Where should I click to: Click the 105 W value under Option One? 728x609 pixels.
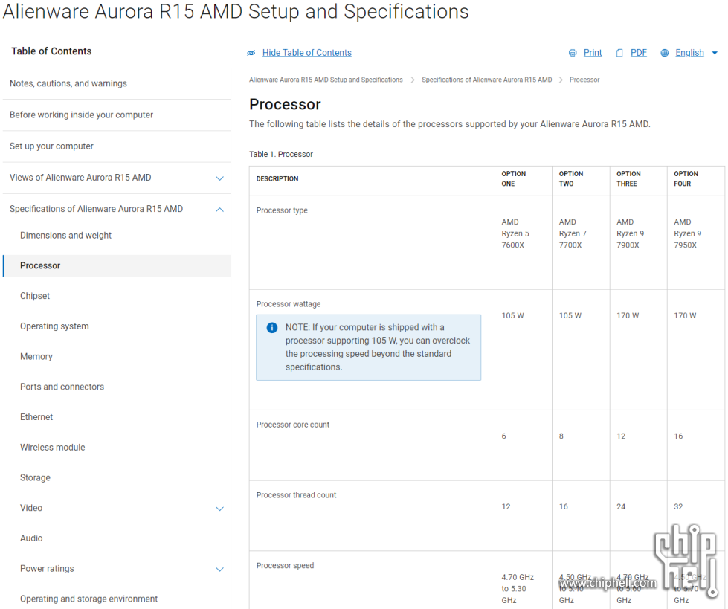[512, 315]
